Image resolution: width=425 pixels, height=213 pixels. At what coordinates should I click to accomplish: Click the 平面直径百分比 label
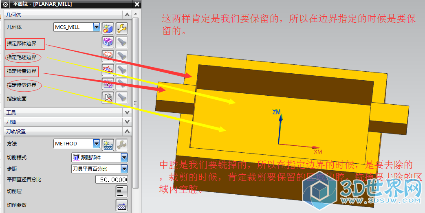(x=24, y=179)
